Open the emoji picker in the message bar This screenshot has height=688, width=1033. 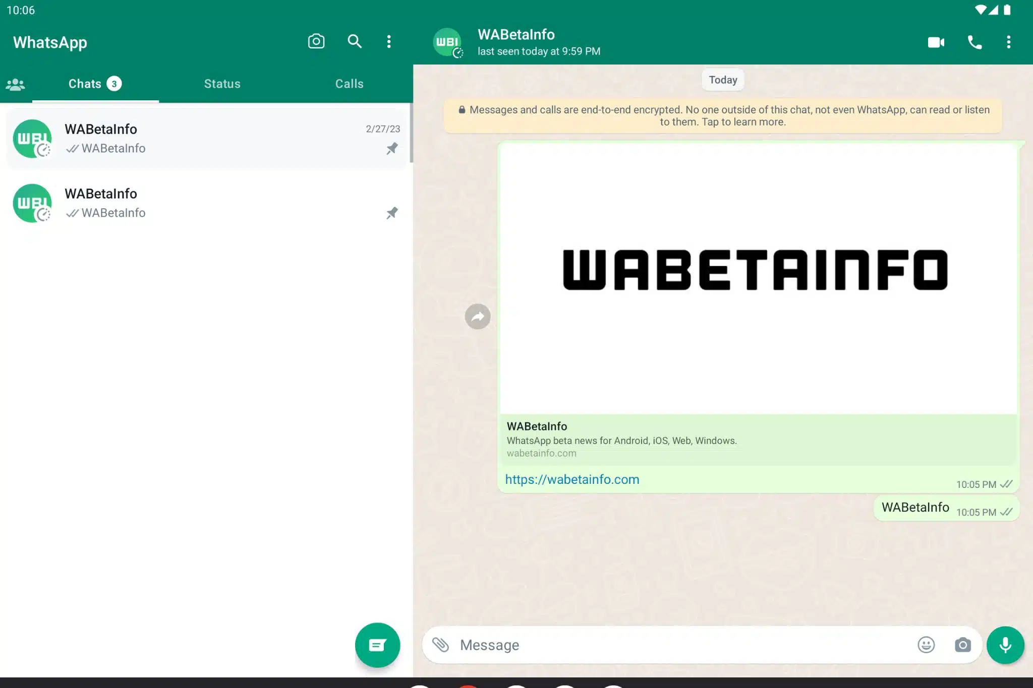point(926,645)
